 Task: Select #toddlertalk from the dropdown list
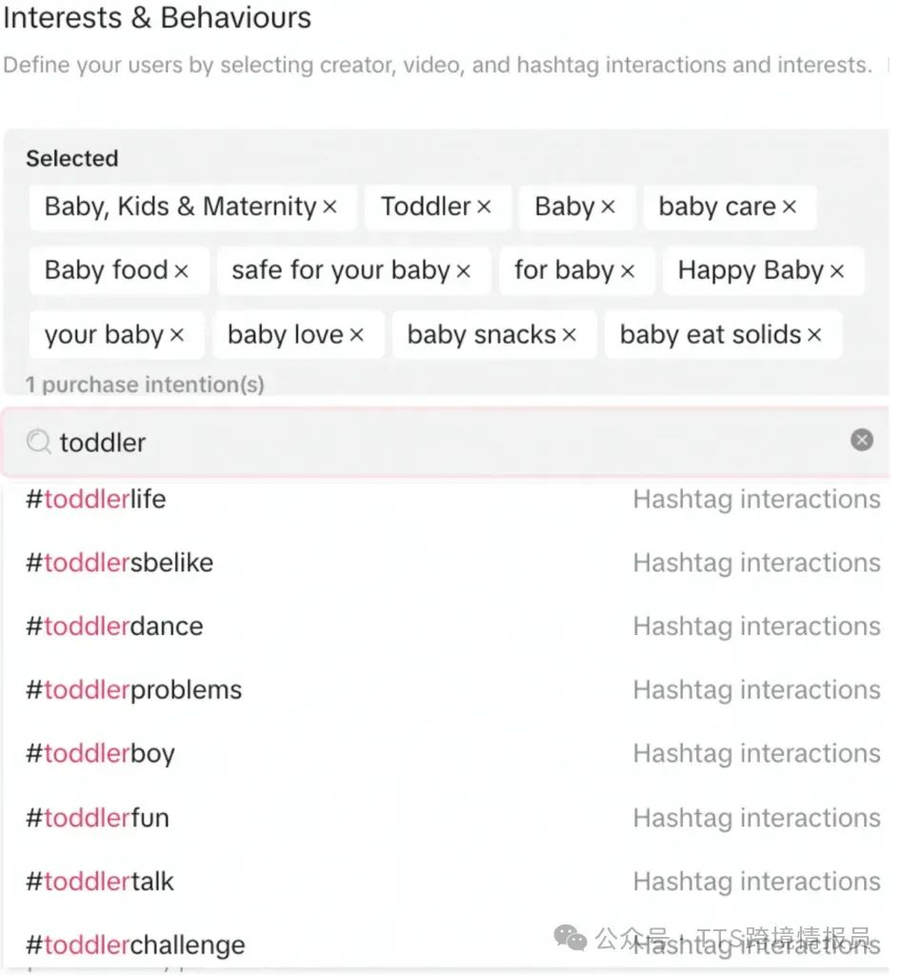coord(100,882)
